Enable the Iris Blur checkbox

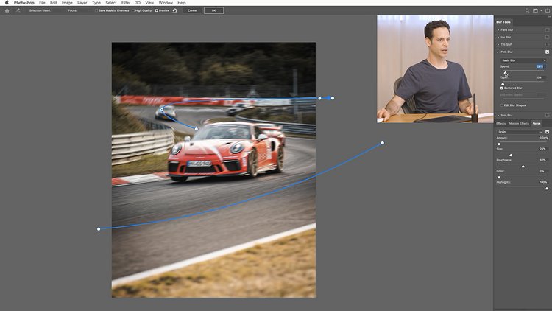[x=547, y=37]
